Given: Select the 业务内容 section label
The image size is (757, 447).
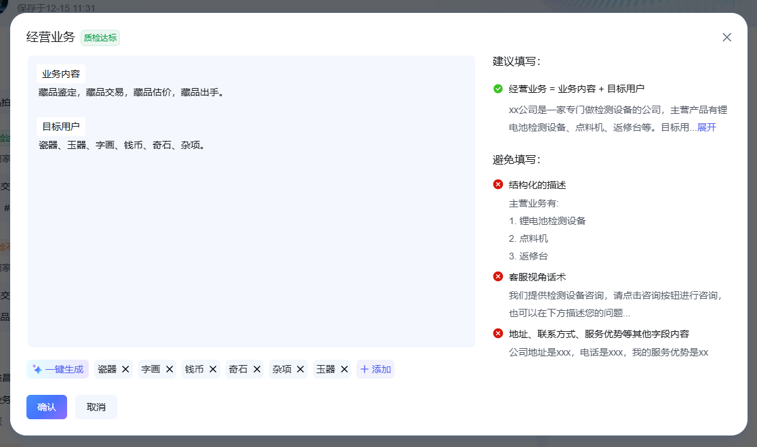Looking at the screenshot, I should pyautogui.click(x=61, y=74).
